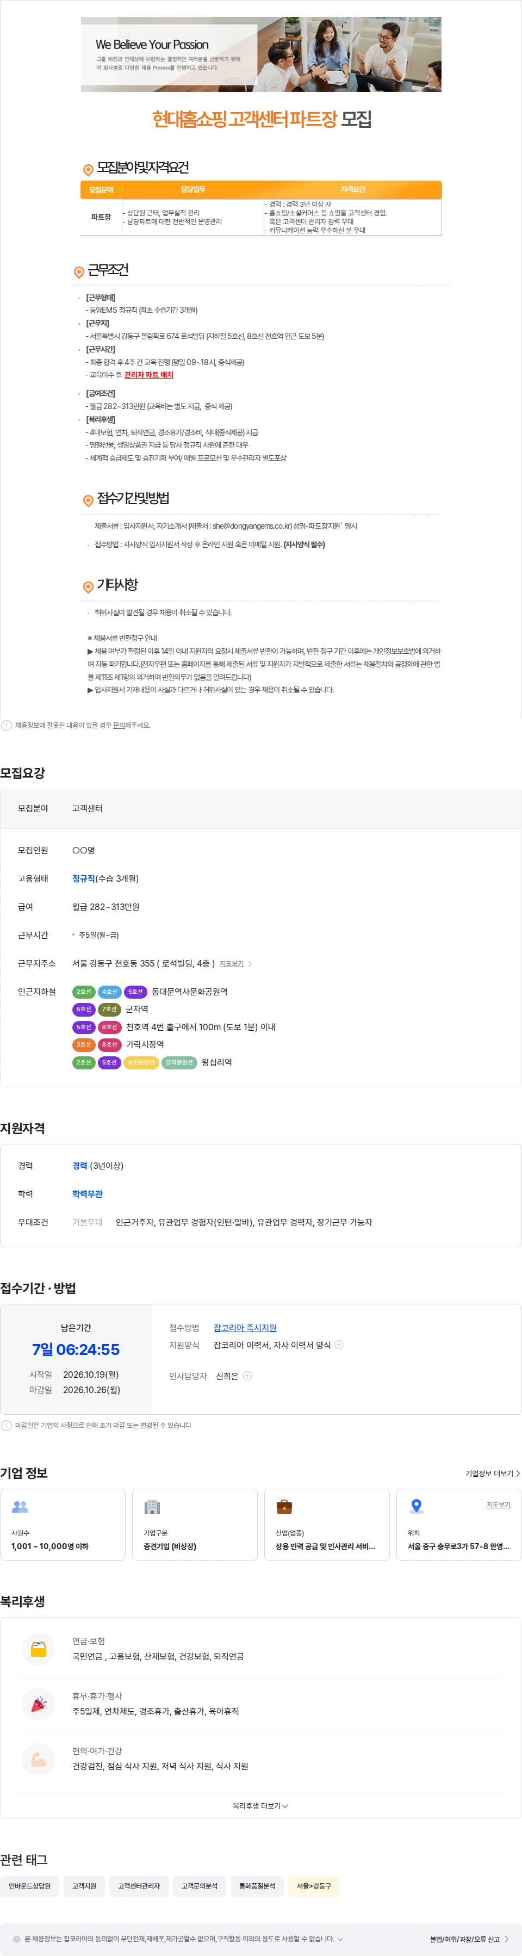Viewport: 522px width, 1956px height.
Task: Select the 인바운드상담원 tag
Action: [29, 1886]
